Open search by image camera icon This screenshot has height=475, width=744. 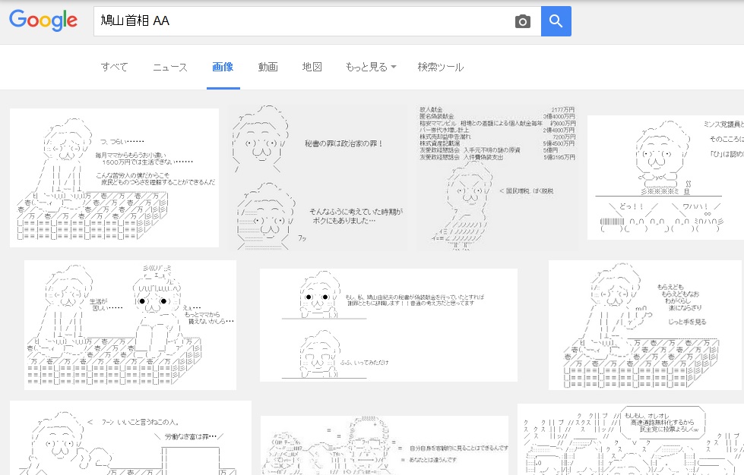coord(522,21)
